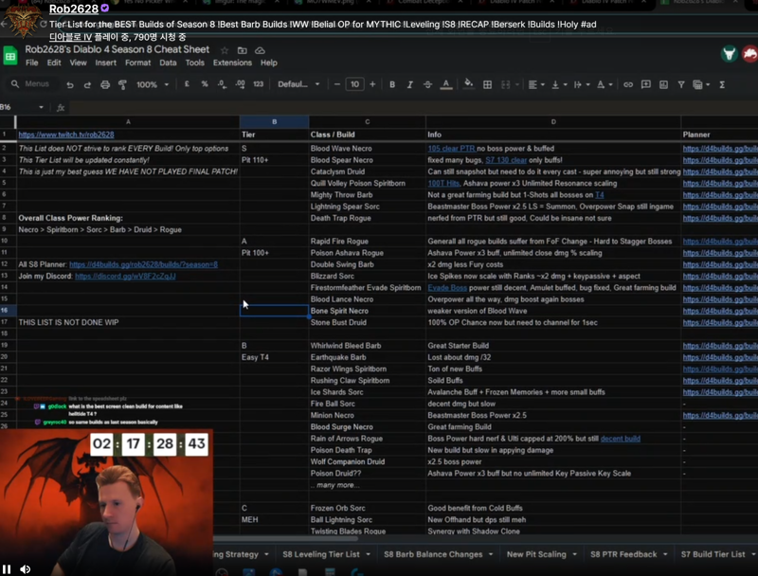Screen dimensions: 758x576
Task: Switch to S7 Build Tier List tab
Action: point(713,554)
